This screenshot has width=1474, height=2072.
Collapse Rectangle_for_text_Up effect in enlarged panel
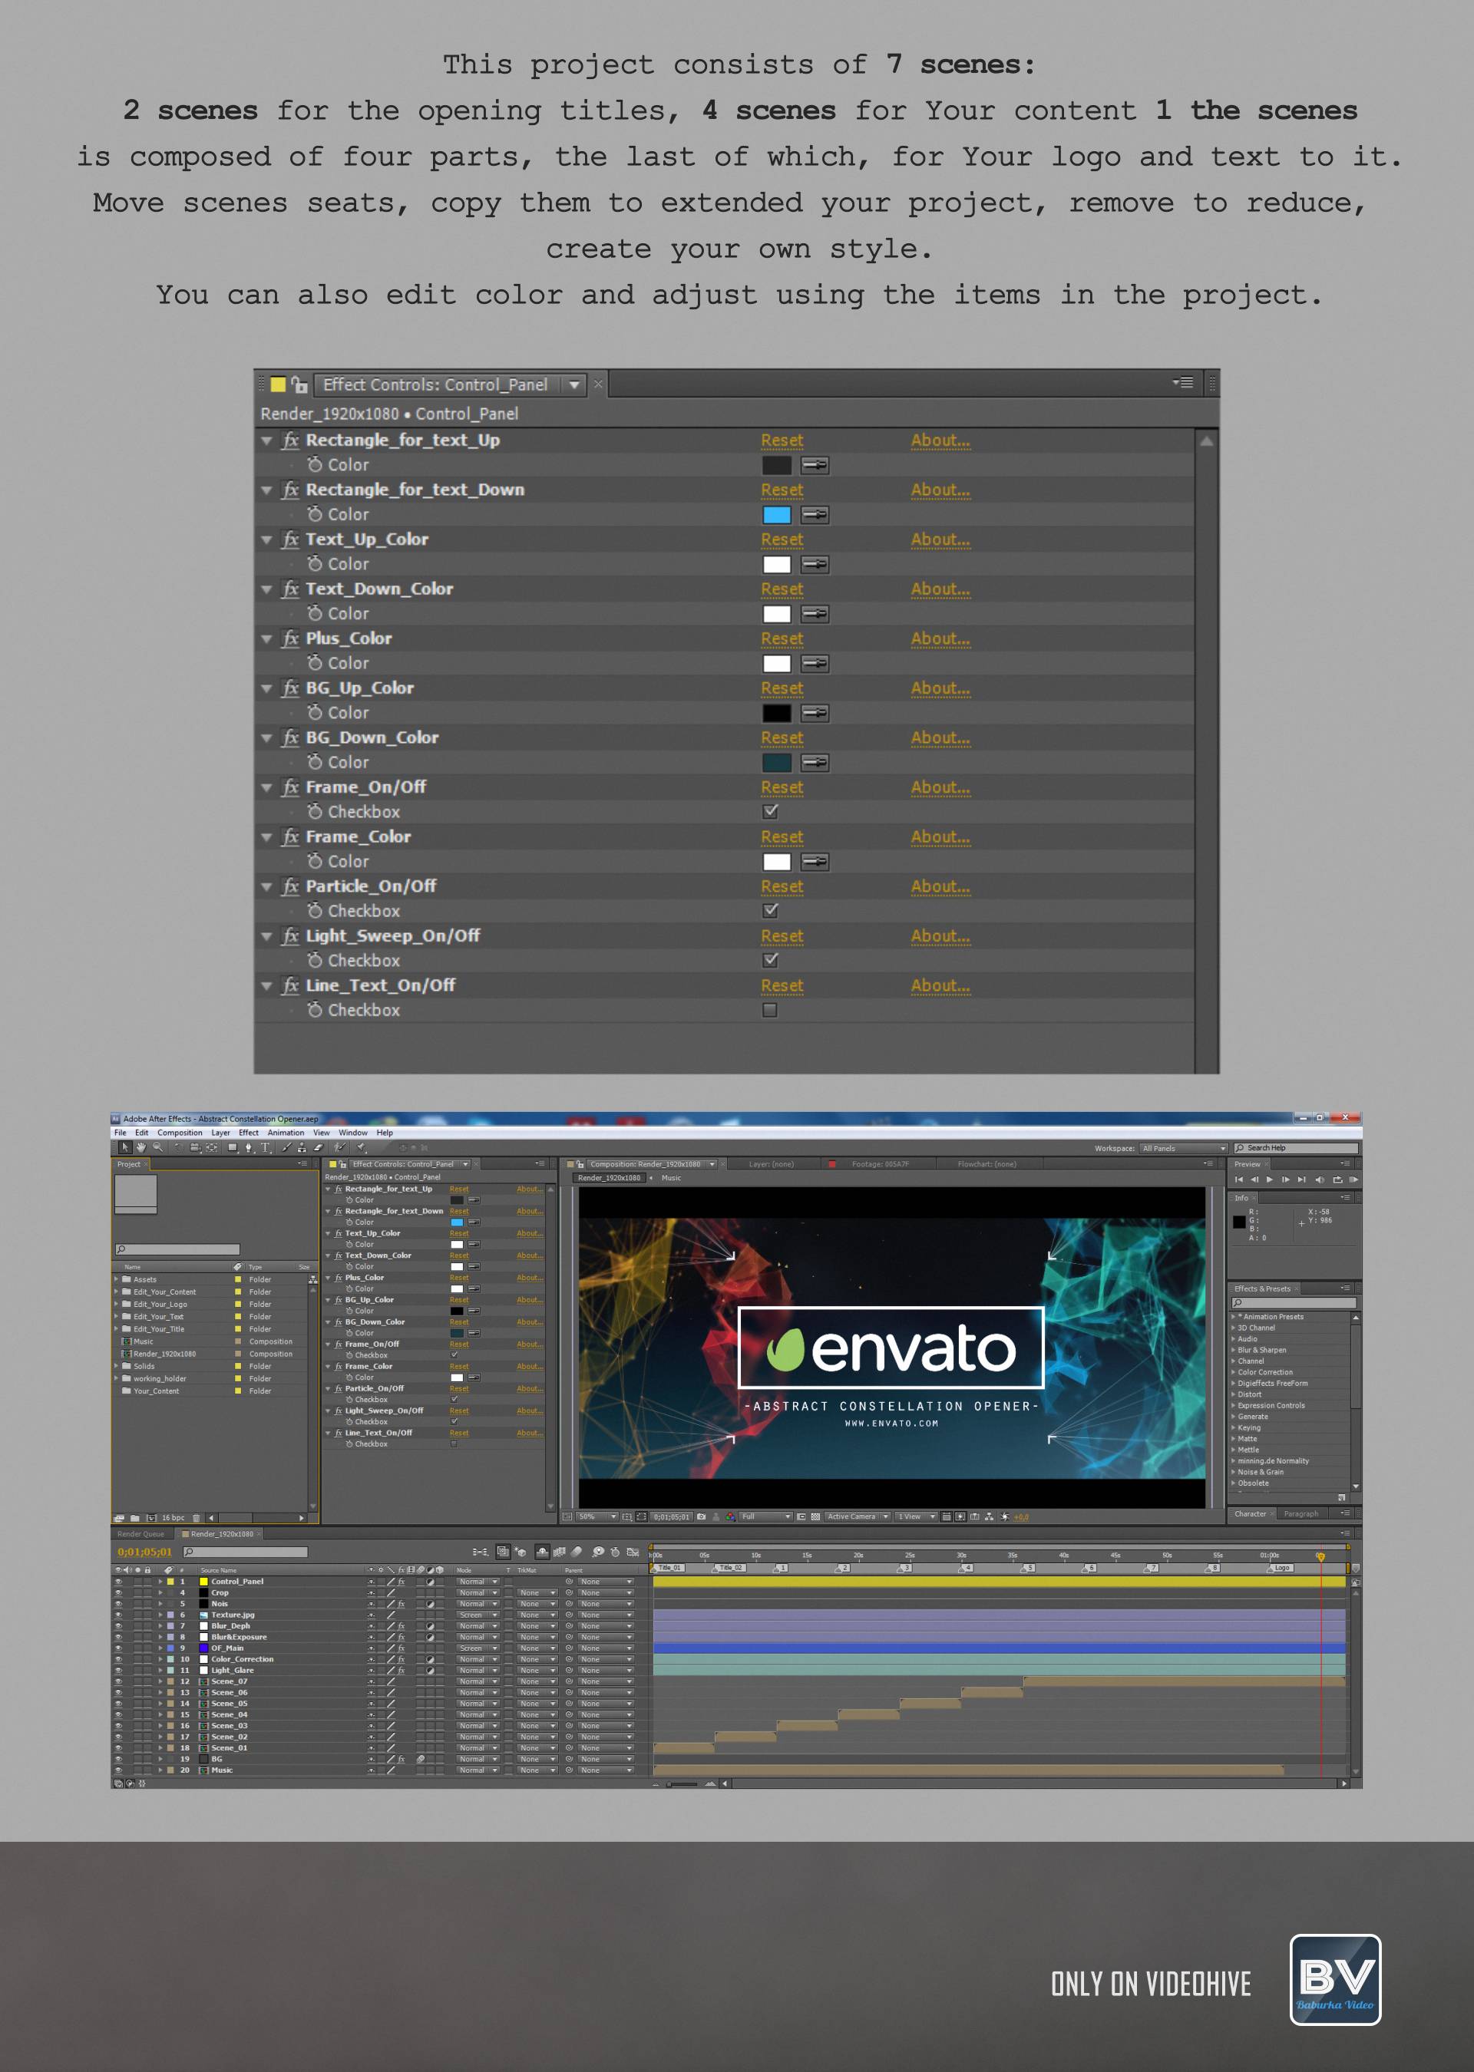click(x=267, y=441)
